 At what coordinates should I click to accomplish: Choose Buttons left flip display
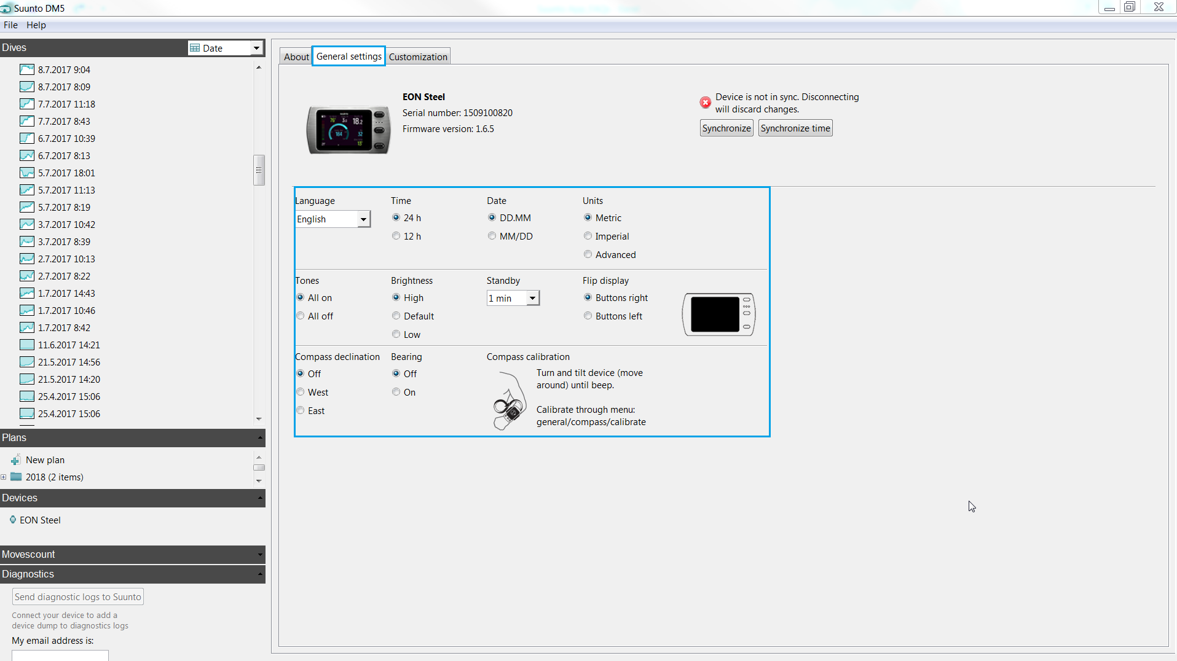pyautogui.click(x=588, y=316)
